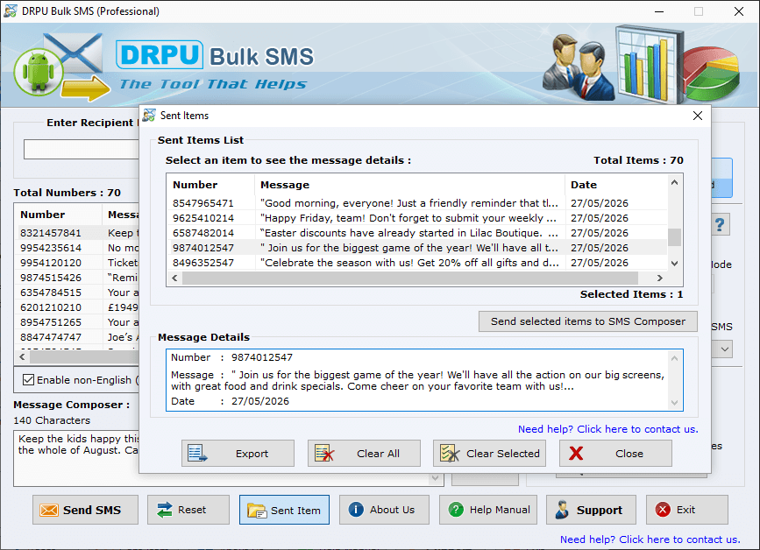Click the Send SMS envelope icon

[x=49, y=510]
